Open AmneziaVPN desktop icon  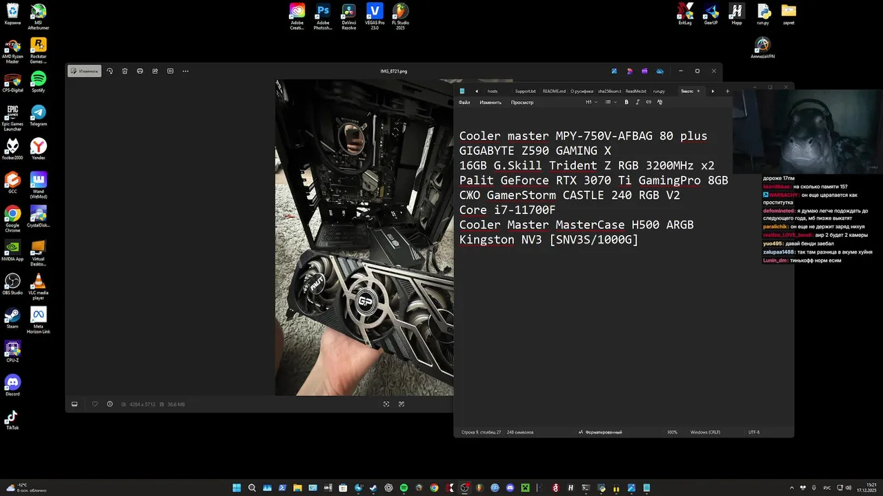click(762, 48)
